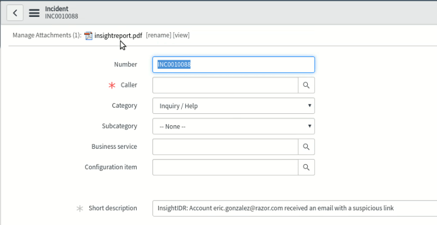This screenshot has height=225, width=437.
Task: Go back using the left chevron button
Action: click(x=15, y=12)
